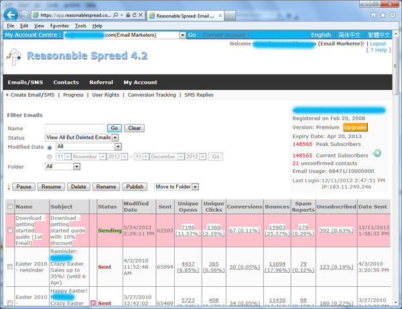Open the end month December dropdown
402x309 pixels.
(x=181, y=157)
